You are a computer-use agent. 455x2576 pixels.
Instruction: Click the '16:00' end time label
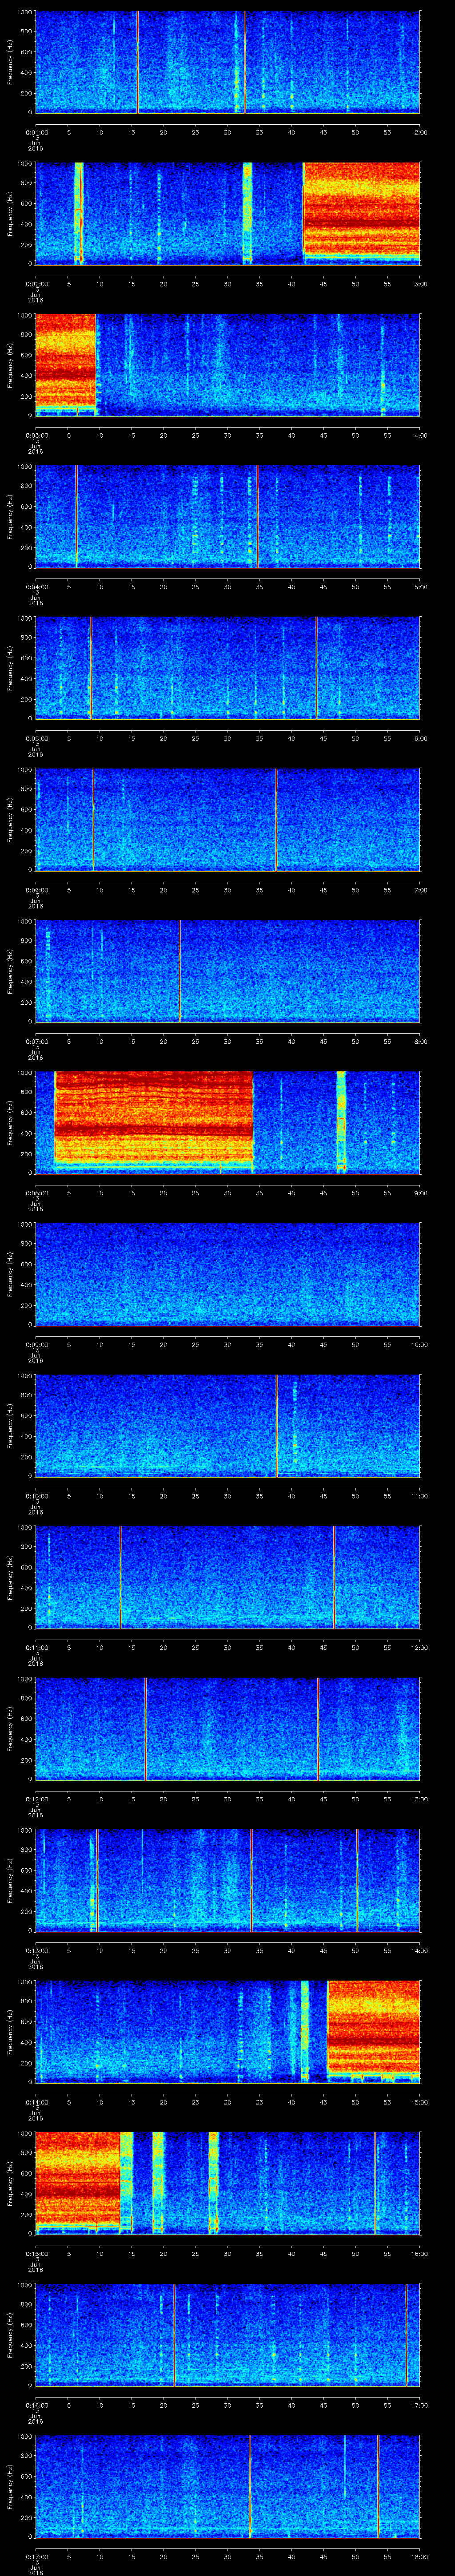(x=420, y=2253)
